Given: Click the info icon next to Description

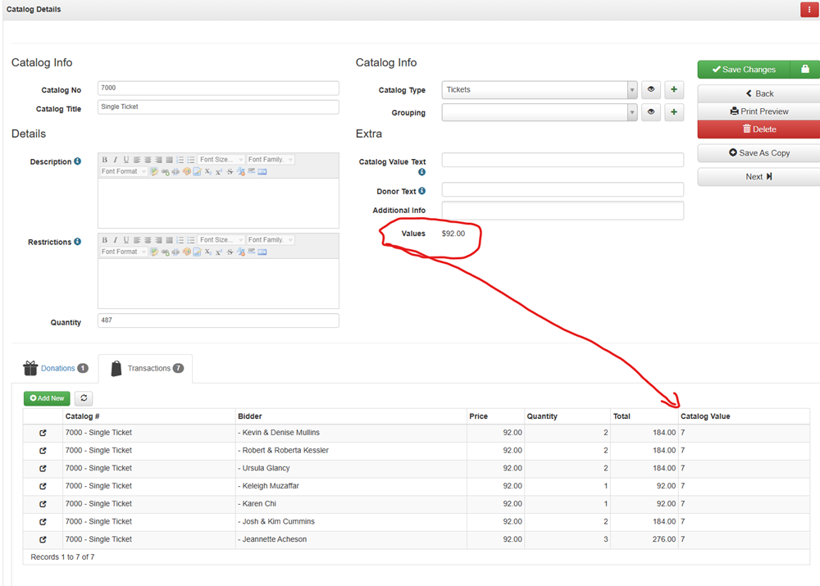Looking at the screenshot, I should tap(78, 161).
